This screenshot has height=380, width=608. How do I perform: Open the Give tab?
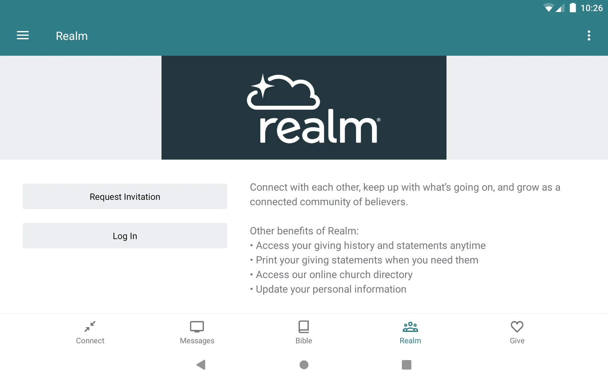click(517, 332)
